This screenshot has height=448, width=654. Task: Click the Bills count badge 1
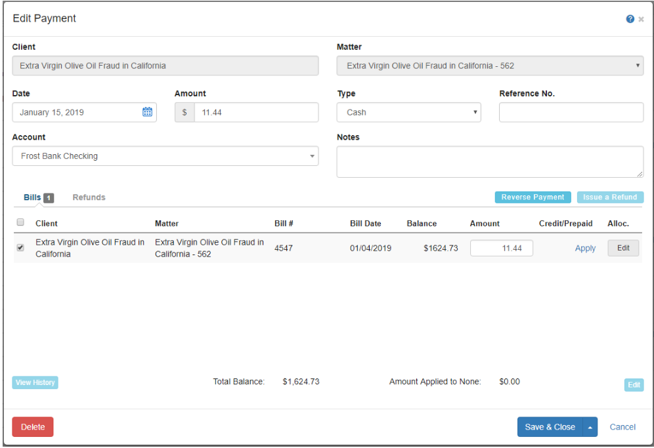pos(49,197)
